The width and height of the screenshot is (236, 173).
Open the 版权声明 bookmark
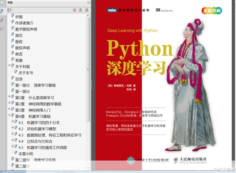(x=23, y=48)
